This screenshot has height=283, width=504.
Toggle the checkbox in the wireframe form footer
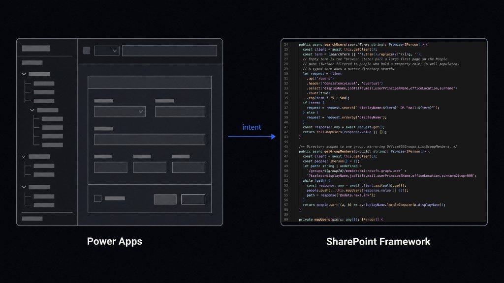[98, 198]
